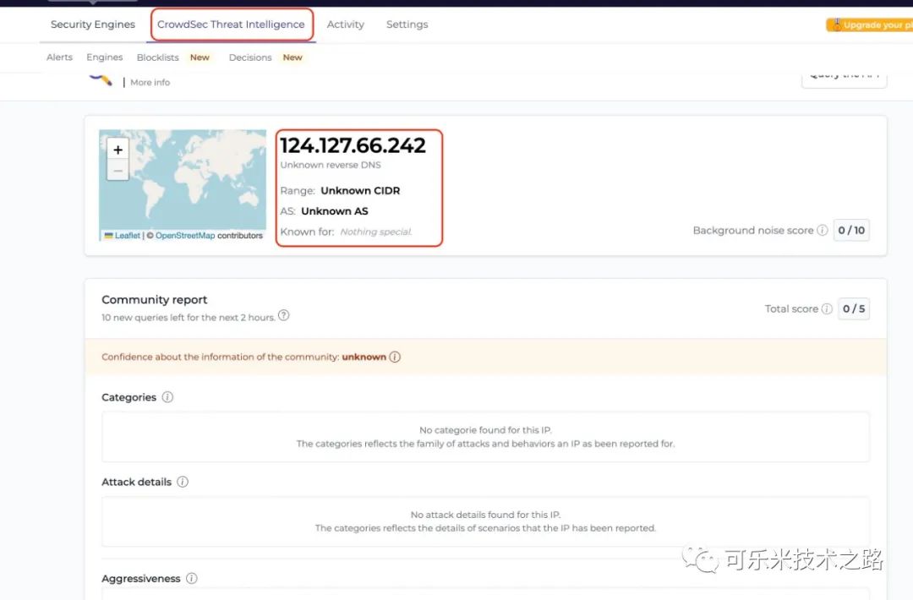Screen dimensions: 913x600
Task: Click the 0 / 5 total score value
Action: tap(854, 308)
